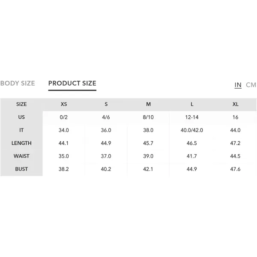The image size is (257, 257).
Task: Switch measurement units to CM
Action: (x=251, y=85)
